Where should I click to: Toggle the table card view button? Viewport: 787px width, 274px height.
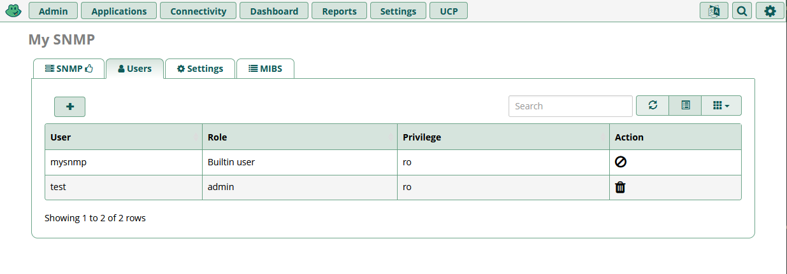click(x=686, y=106)
